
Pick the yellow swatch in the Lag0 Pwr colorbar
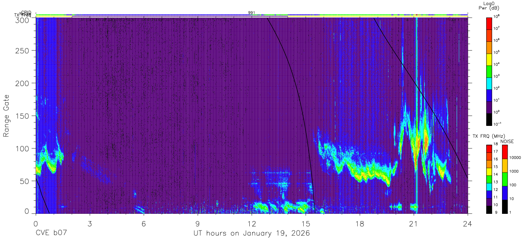pos(489,58)
